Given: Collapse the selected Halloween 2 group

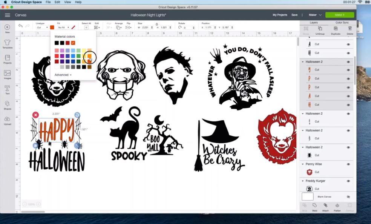Looking at the screenshot, I should point(303,62).
